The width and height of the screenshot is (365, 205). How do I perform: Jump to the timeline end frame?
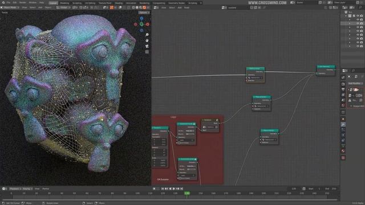[181, 189]
